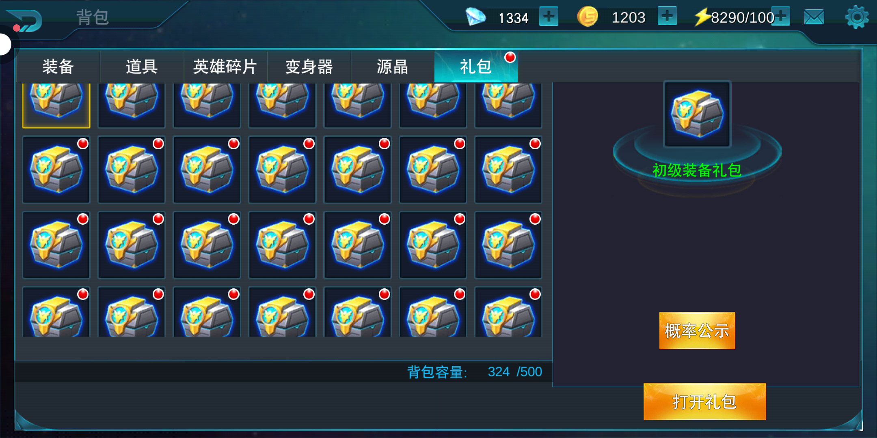
Task: Open the settings gear icon
Action: pyautogui.click(x=857, y=17)
